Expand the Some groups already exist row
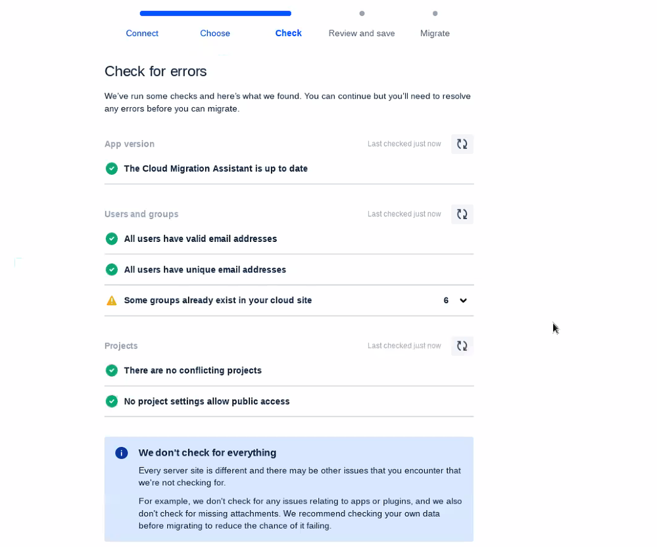 (289, 300)
